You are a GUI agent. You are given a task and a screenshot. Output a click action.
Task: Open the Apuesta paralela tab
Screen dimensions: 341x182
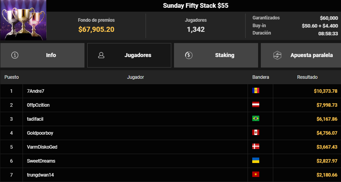click(x=301, y=55)
